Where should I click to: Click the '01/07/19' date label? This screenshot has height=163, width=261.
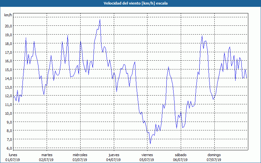(13, 160)
